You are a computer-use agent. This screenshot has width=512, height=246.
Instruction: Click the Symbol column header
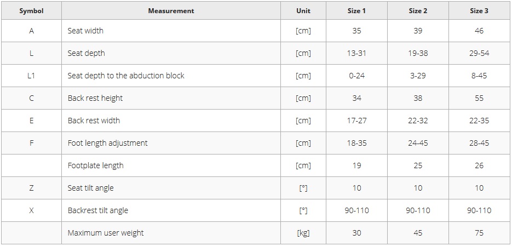tap(31, 11)
